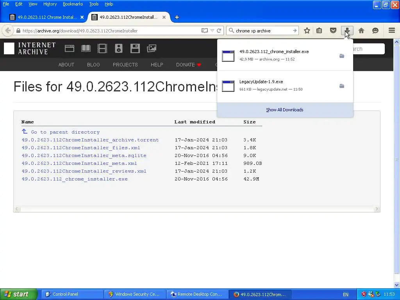
Task: Switch to Windows Security Center taskbar item
Action: coord(135,294)
